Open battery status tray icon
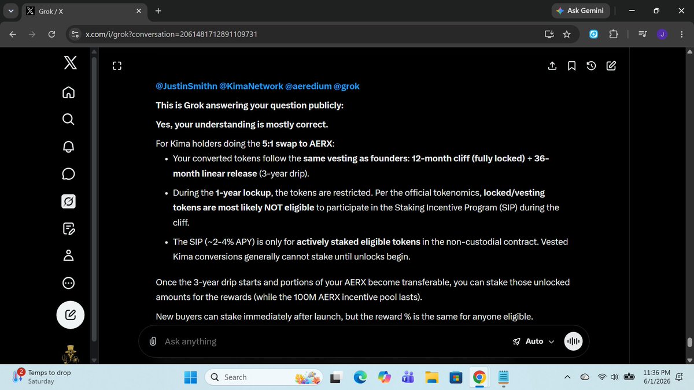Image resolution: width=694 pixels, height=390 pixels. (630, 377)
